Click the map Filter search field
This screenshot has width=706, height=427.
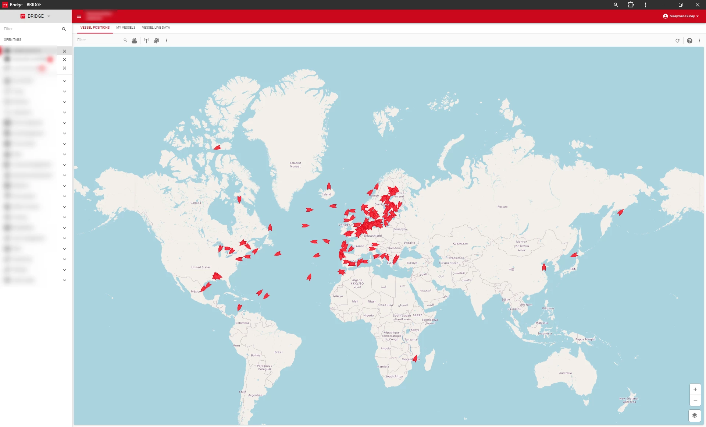pos(99,40)
